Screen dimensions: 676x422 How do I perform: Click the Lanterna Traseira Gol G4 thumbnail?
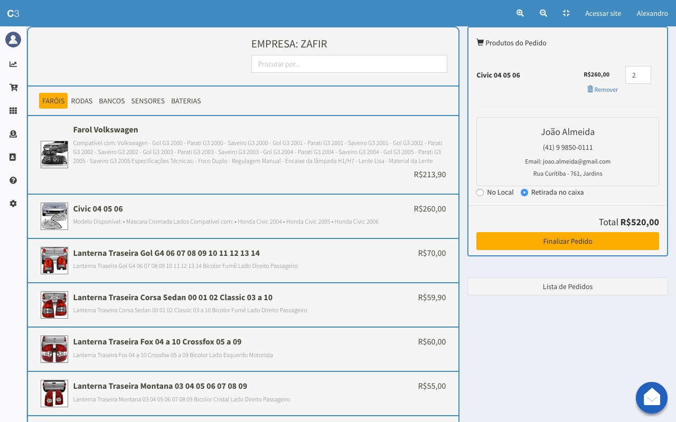click(x=54, y=261)
